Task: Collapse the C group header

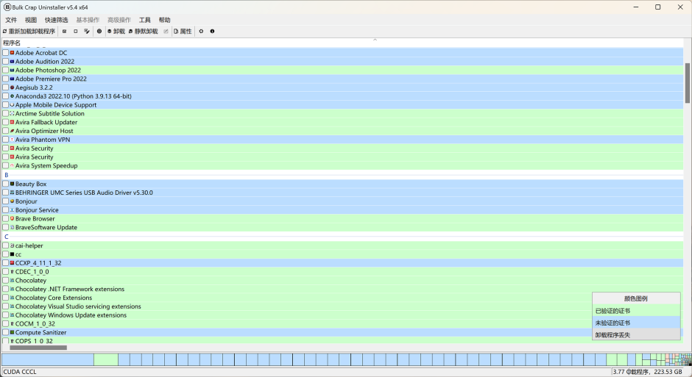Action: (x=7, y=237)
